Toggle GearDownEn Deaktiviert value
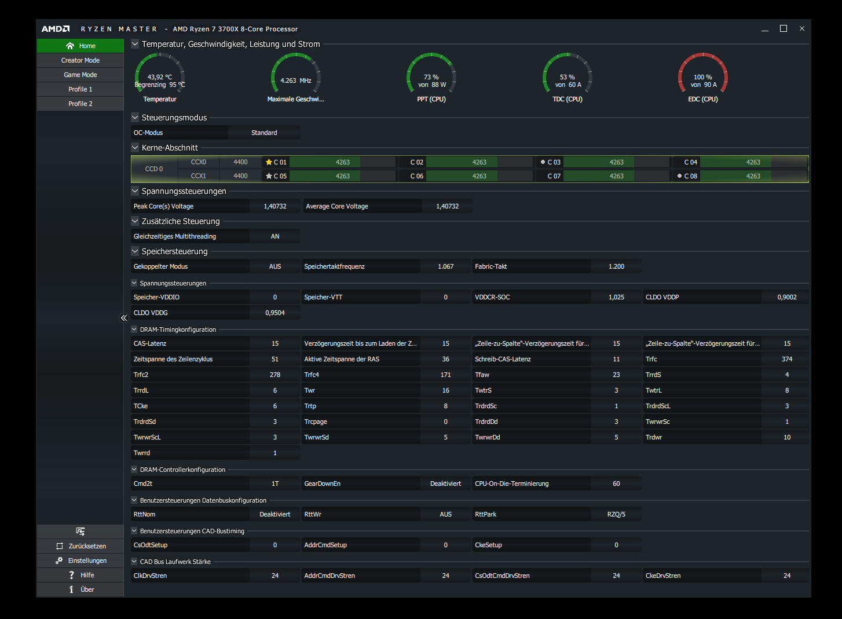This screenshot has height=619, width=842. pos(446,484)
